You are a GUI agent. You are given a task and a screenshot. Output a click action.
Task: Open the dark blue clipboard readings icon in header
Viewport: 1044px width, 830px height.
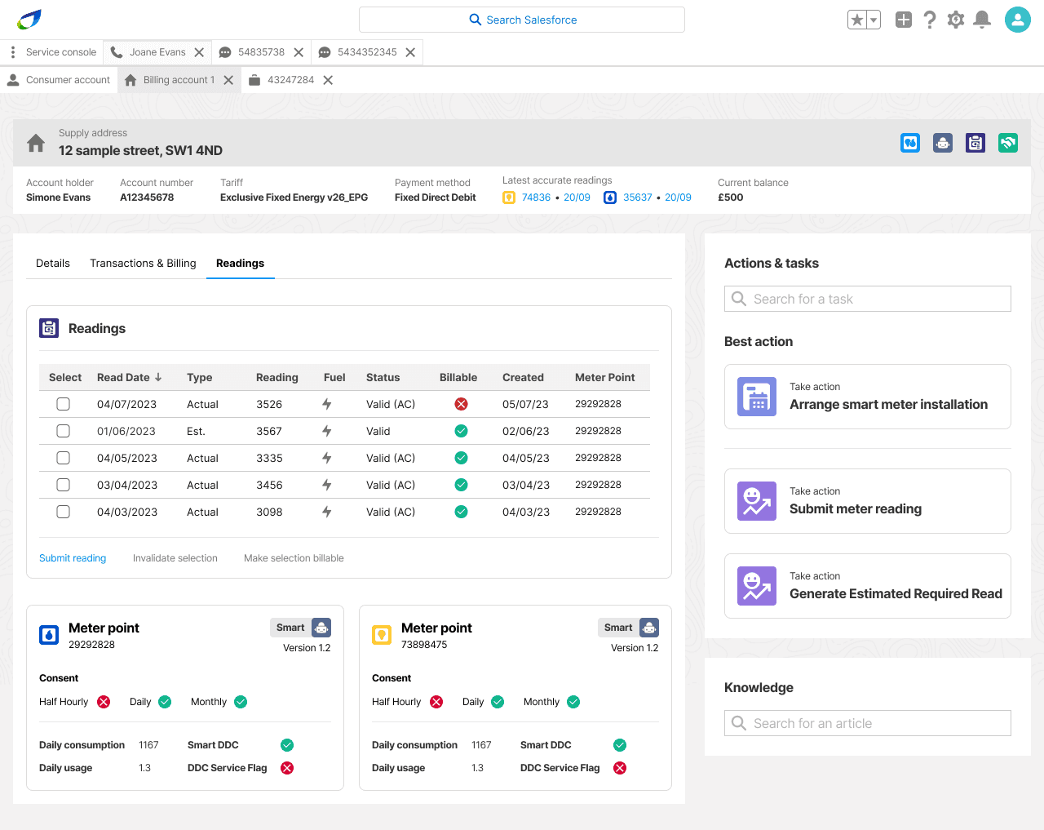(975, 143)
